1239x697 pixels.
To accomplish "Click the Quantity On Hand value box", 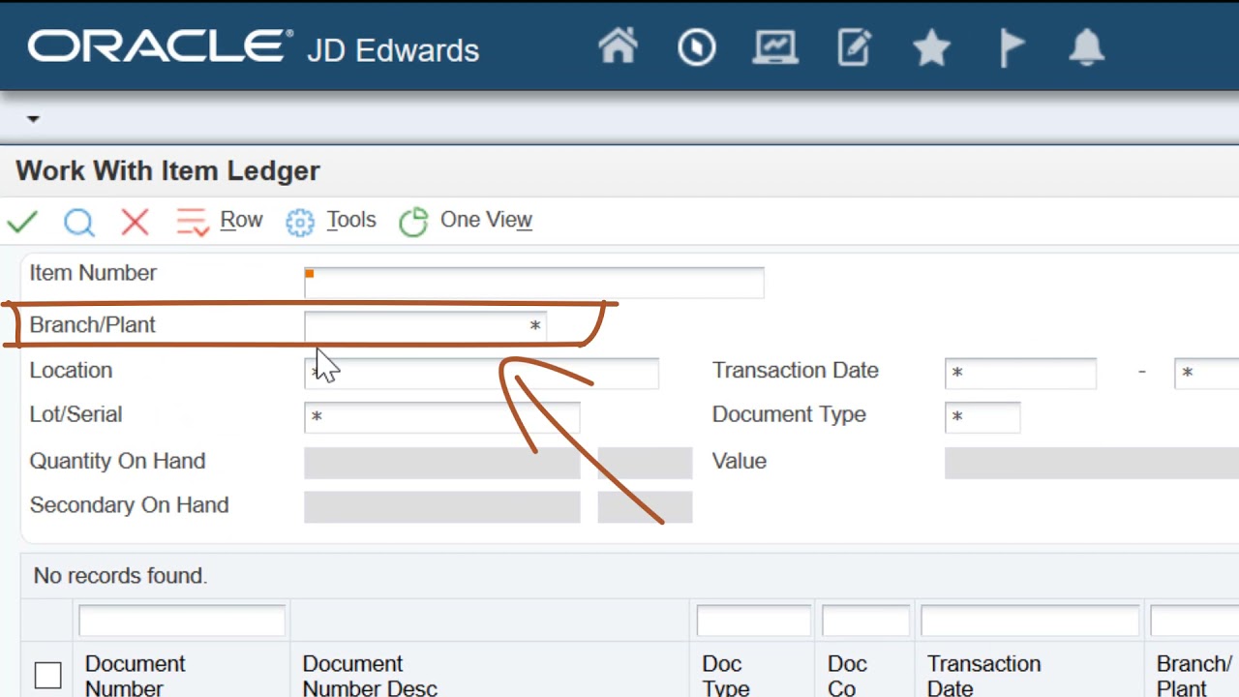I will [x=442, y=463].
